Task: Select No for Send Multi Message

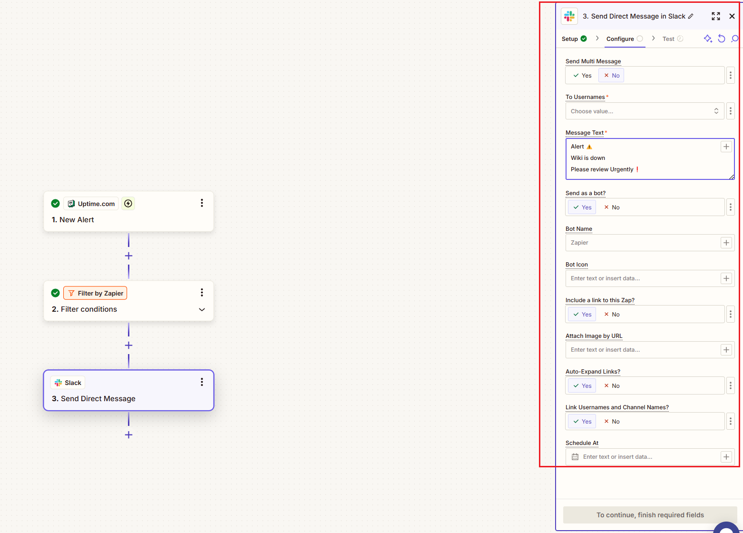Action: click(611, 76)
